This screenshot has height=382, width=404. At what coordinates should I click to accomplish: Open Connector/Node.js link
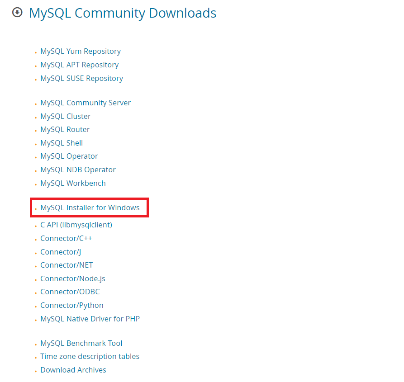tap(73, 279)
